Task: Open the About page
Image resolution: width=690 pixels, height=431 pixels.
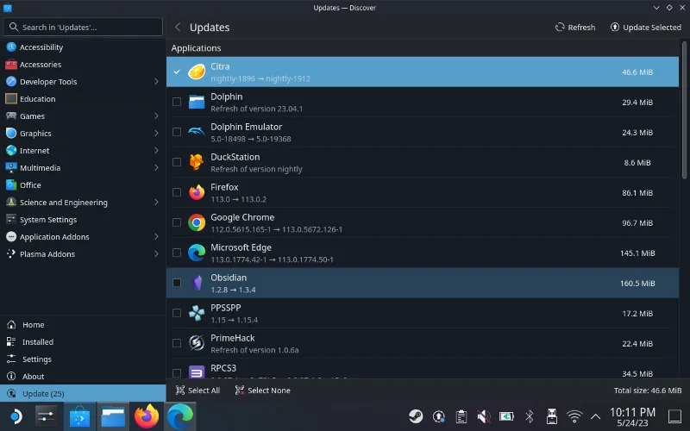Action: click(83, 377)
